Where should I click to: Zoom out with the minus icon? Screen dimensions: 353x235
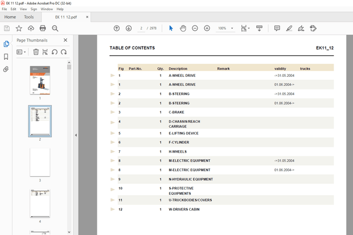pos(195,28)
